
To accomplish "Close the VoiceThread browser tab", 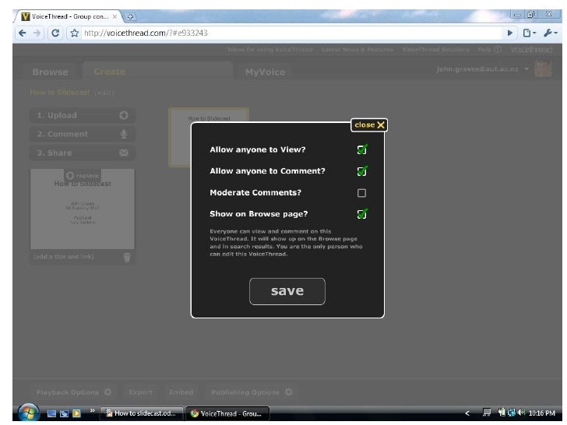I will 114,16.
